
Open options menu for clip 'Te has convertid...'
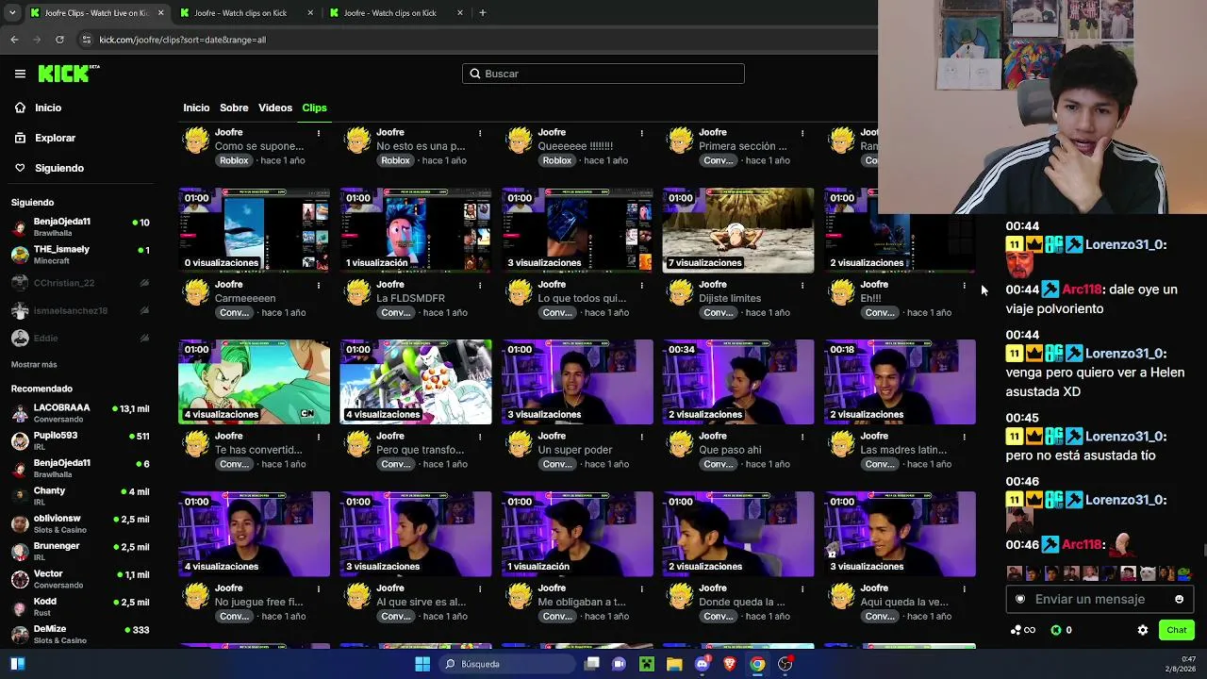[319, 437]
